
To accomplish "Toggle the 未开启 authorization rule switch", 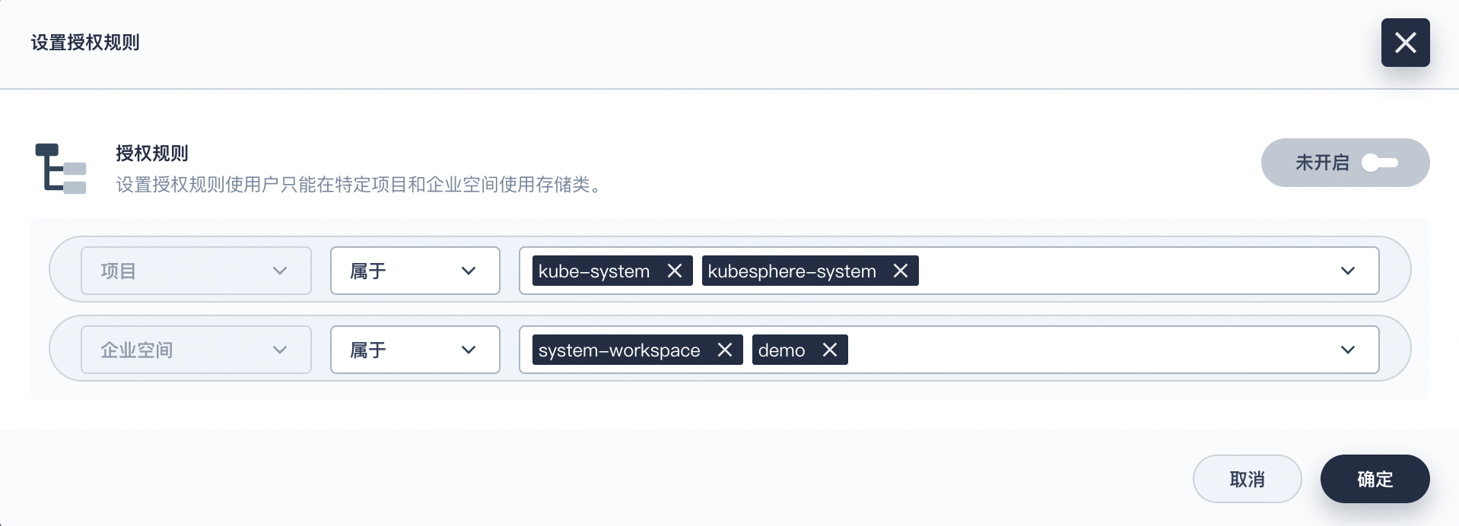I will tap(1345, 163).
